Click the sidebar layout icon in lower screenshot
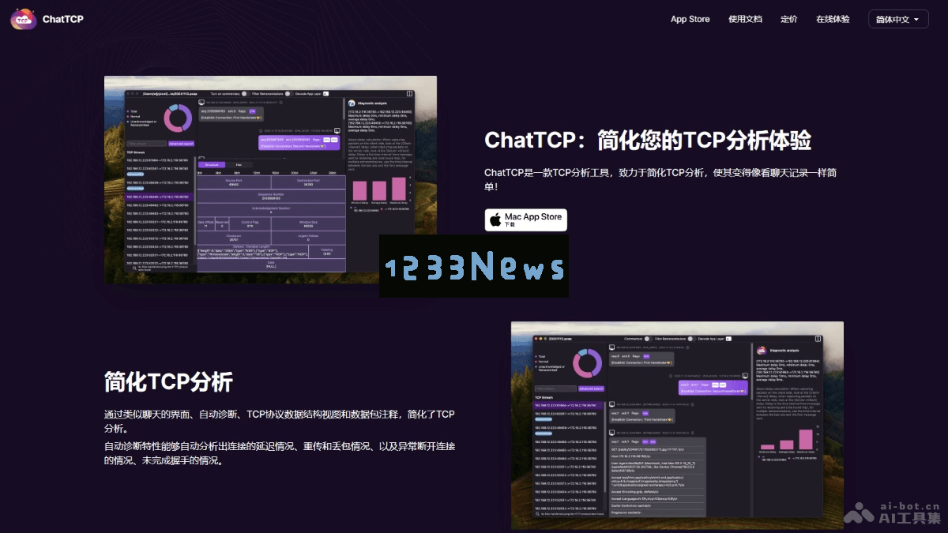The width and height of the screenshot is (948, 533). tap(818, 339)
